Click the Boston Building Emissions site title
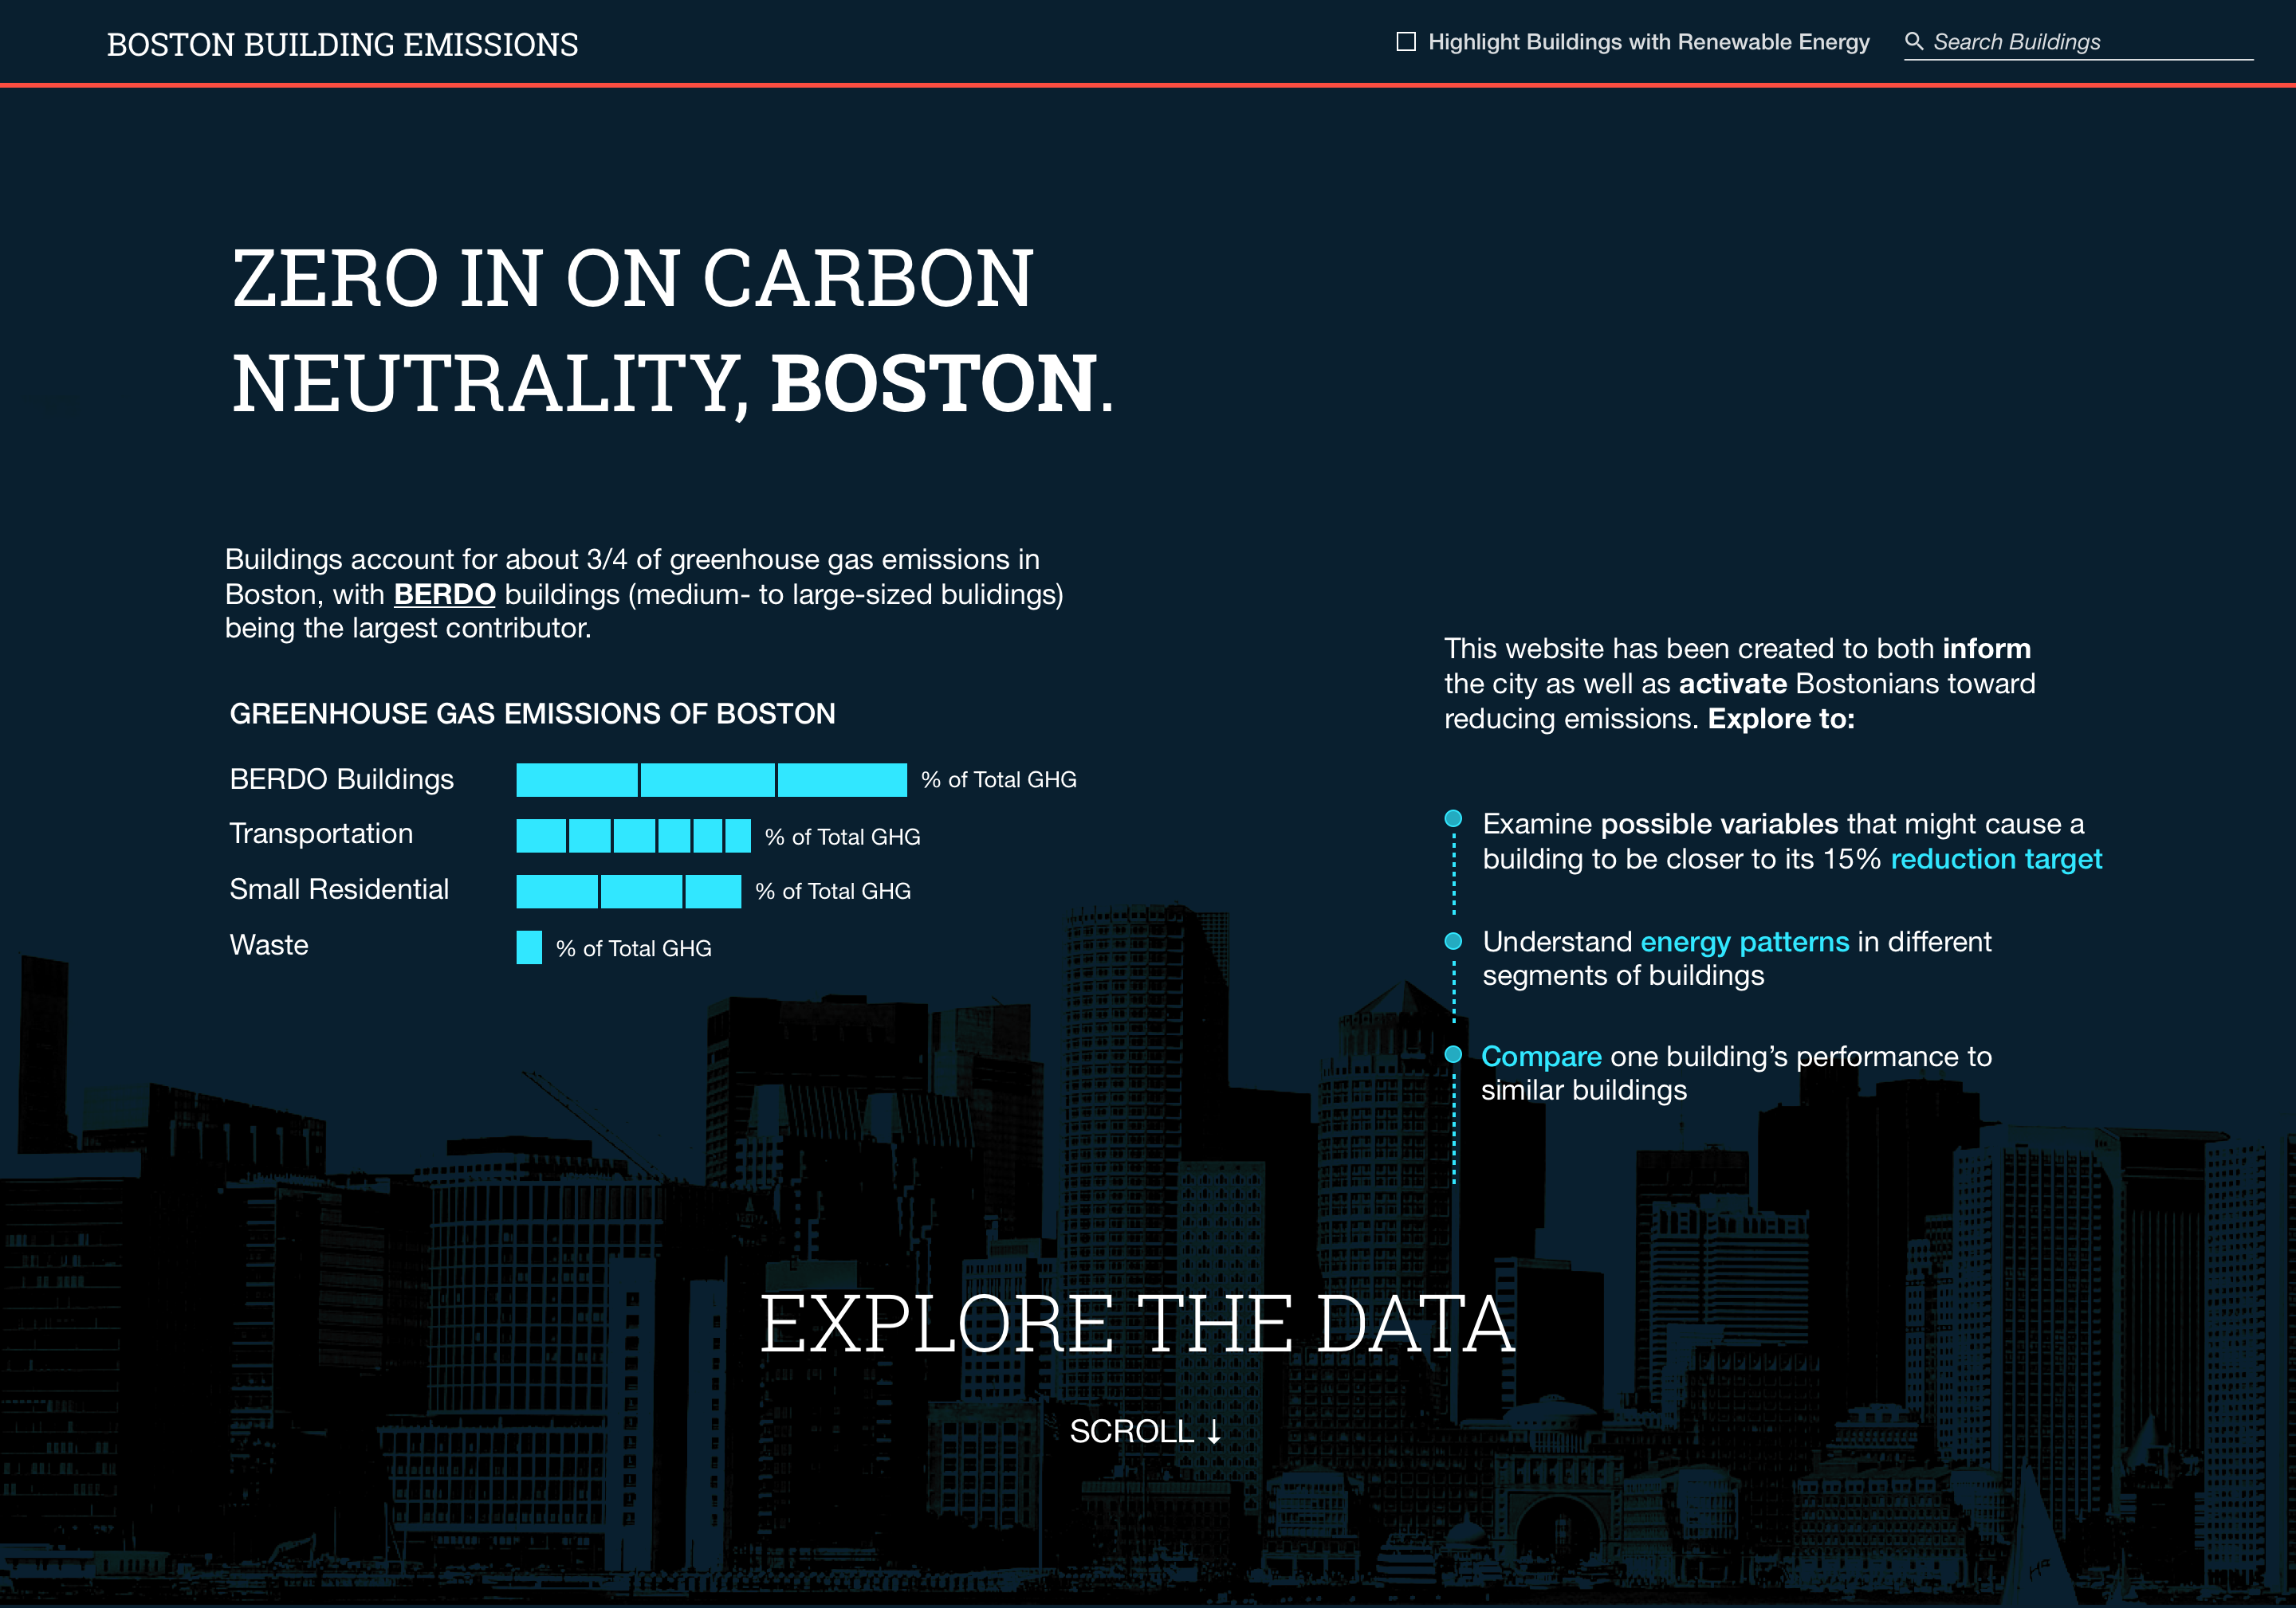 [x=342, y=45]
